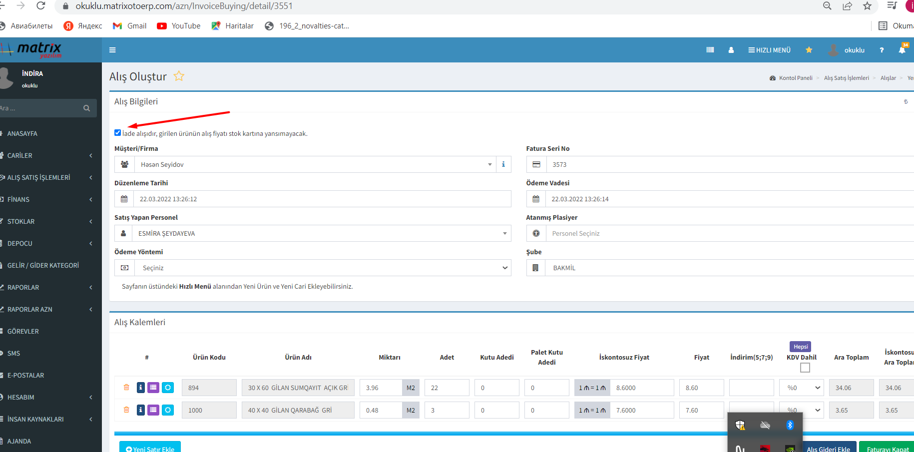
Task: Open the Ödeme Yöntemi dropdown
Action: click(x=322, y=268)
